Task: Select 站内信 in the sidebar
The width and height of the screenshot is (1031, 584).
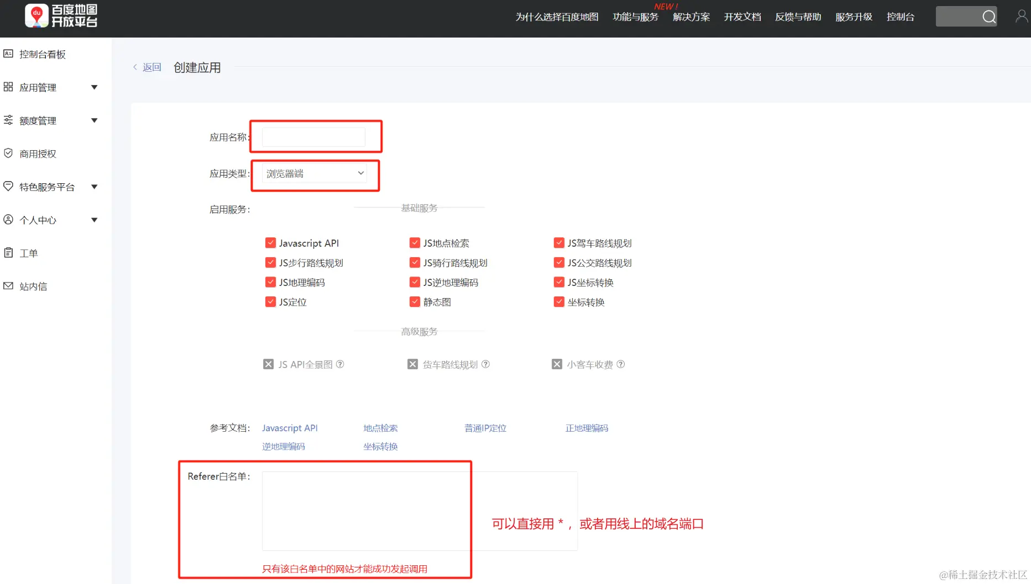Action: (33, 286)
